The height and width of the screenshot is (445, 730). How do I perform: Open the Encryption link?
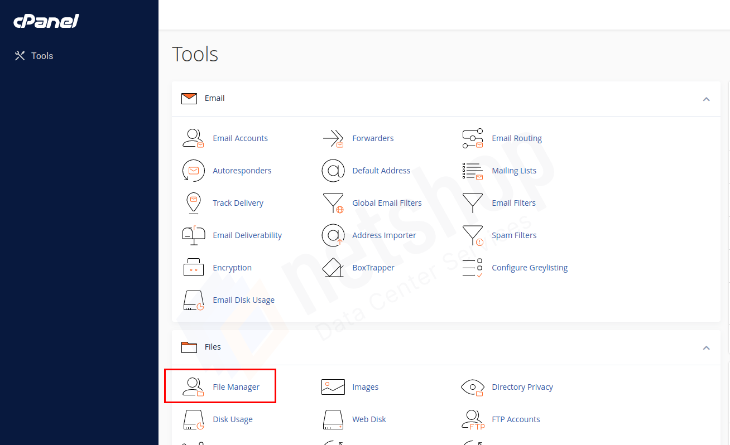pyautogui.click(x=232, y=268)
